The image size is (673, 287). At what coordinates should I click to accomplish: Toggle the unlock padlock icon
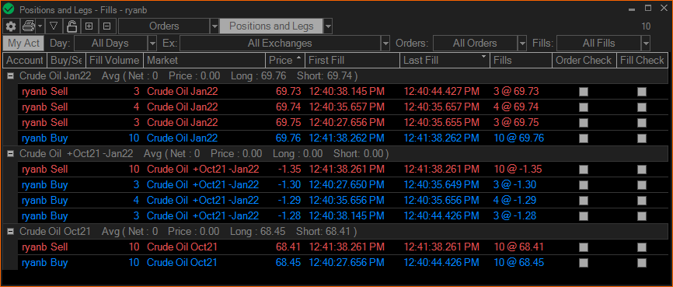[x=71, y=26]
